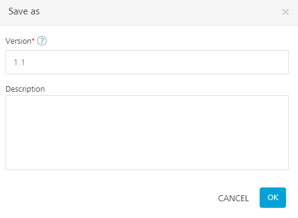298x218 pixels.
Task: Click the blue OK button to save the version
Action: click(273, 198)
